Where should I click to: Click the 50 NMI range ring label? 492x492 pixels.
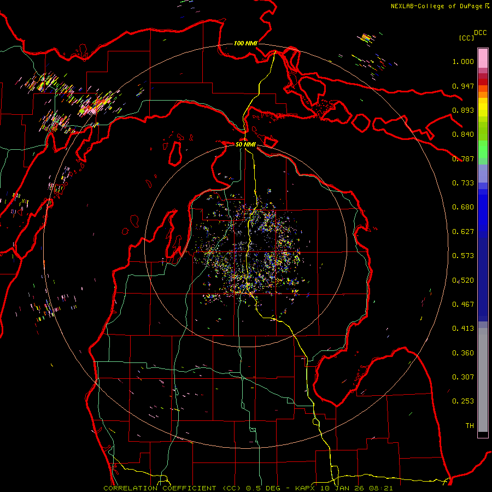tap(245, 145)
